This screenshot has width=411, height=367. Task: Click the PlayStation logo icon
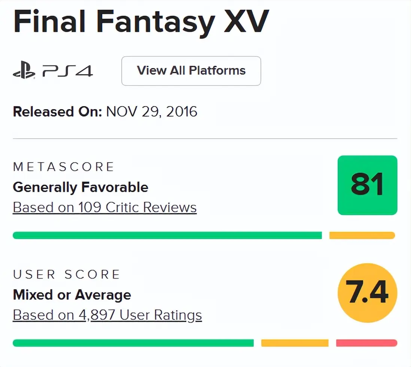22,70
